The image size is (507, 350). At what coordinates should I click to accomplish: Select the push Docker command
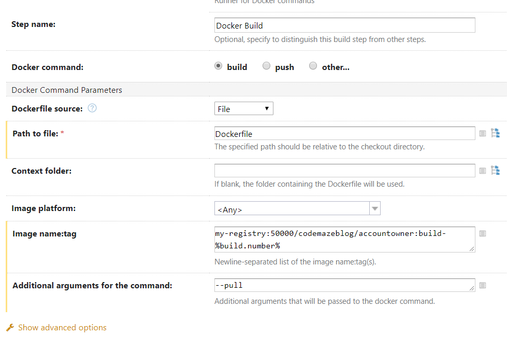pos(266,66)
